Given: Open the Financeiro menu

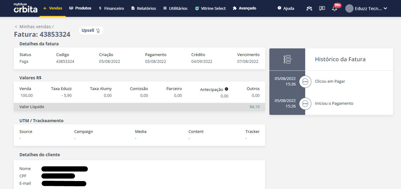Looking at the screenshot, I should [111, 8].
